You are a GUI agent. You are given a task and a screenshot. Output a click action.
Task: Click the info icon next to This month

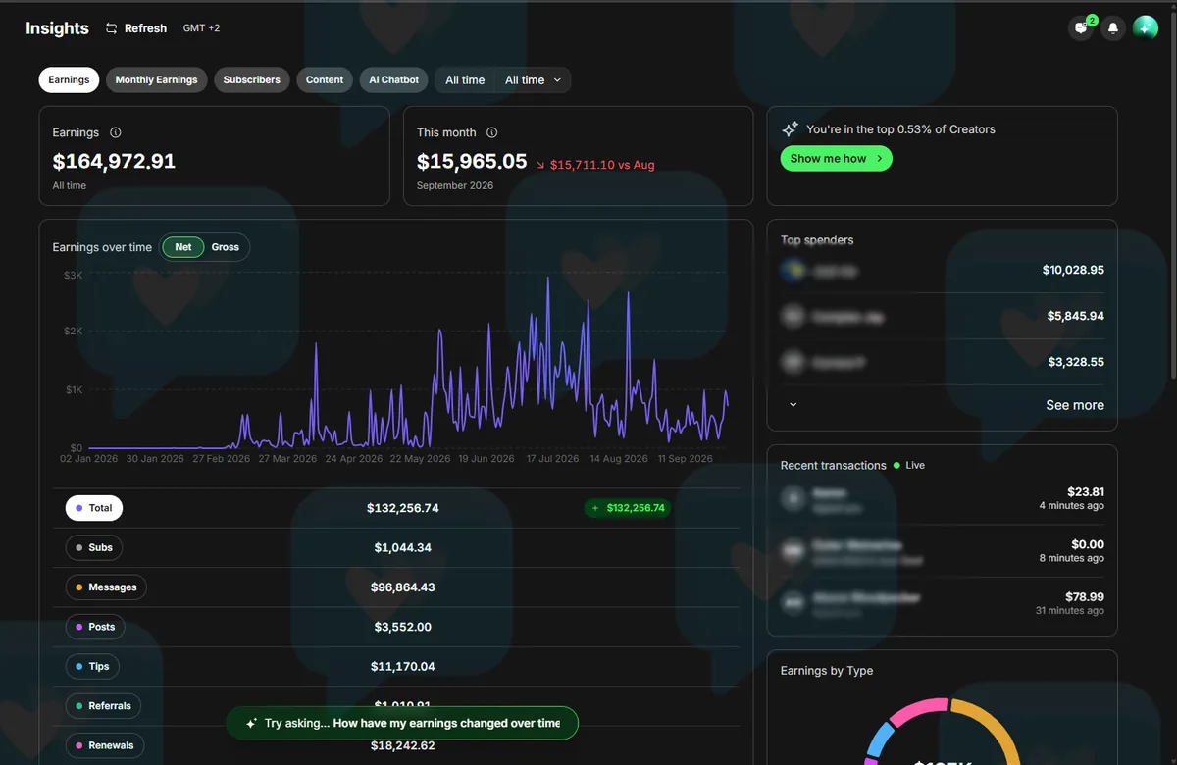492,132
